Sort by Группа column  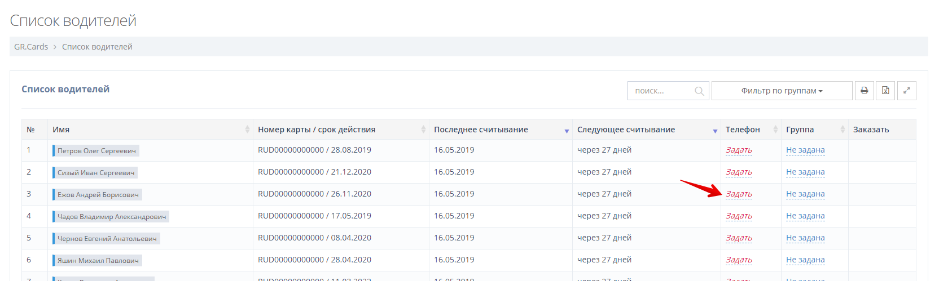(x=815, y=130)
